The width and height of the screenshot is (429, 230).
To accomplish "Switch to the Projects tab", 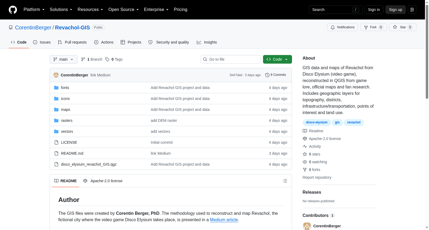I will 131,42.
